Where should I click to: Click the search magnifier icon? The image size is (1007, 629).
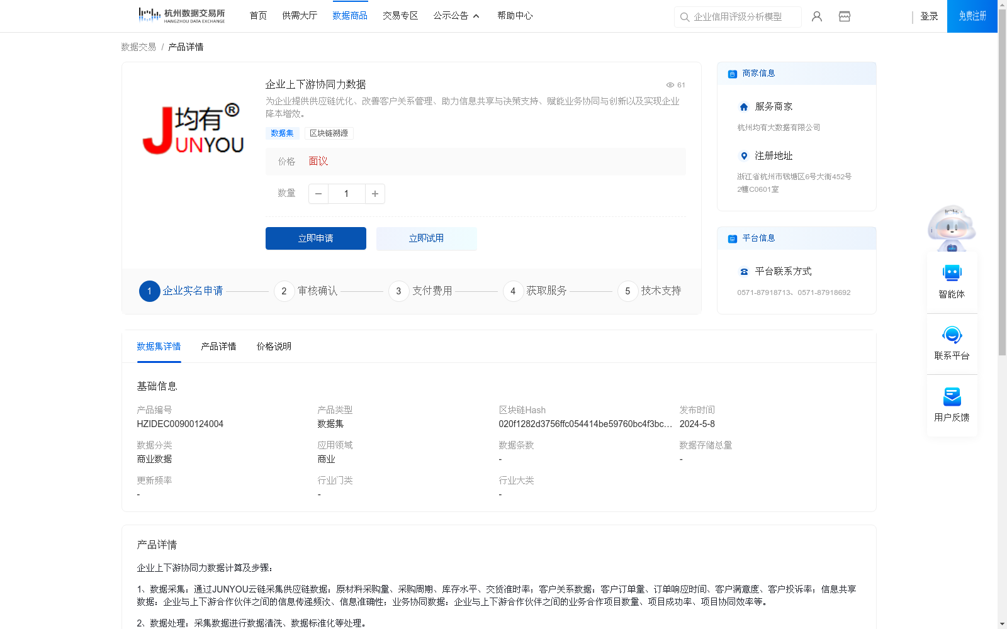coord(685,17)
